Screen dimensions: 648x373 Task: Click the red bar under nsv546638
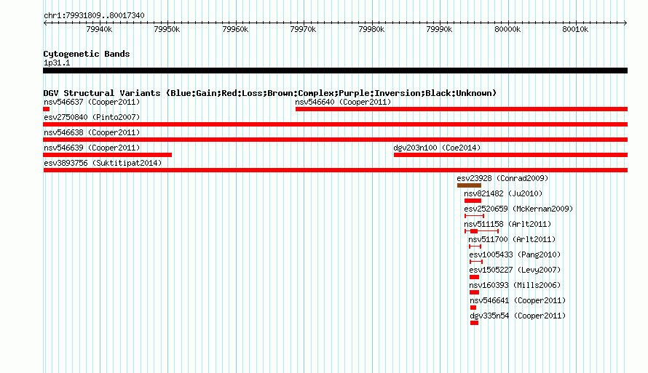tap(335, 140)
